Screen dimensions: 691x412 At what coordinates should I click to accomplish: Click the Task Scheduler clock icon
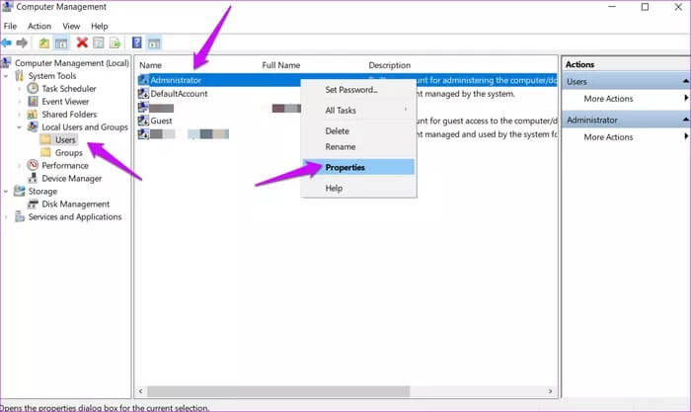33,88
